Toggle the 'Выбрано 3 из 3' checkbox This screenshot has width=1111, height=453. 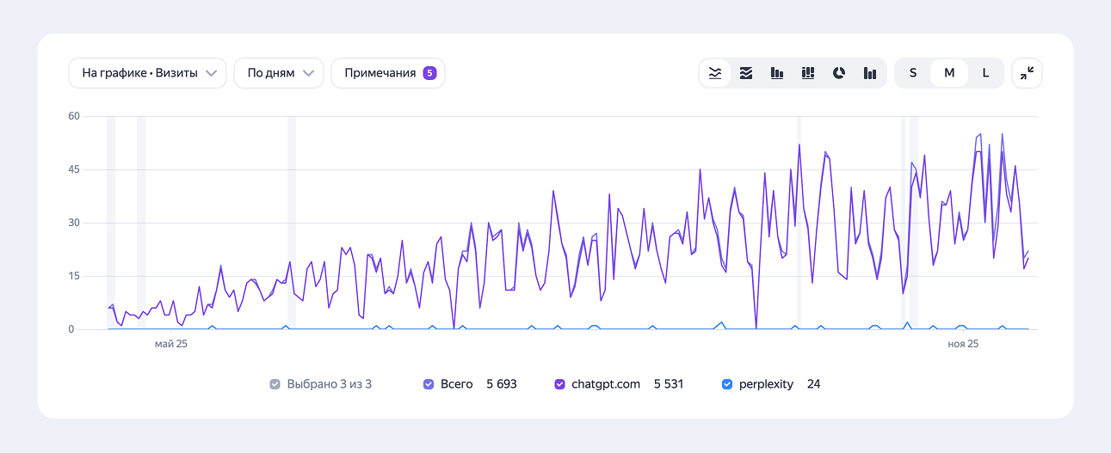275,384
